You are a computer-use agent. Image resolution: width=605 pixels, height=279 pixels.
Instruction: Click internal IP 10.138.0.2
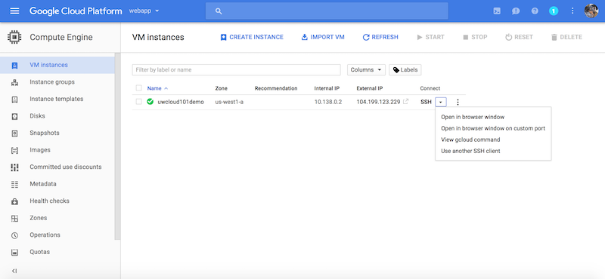328,102
